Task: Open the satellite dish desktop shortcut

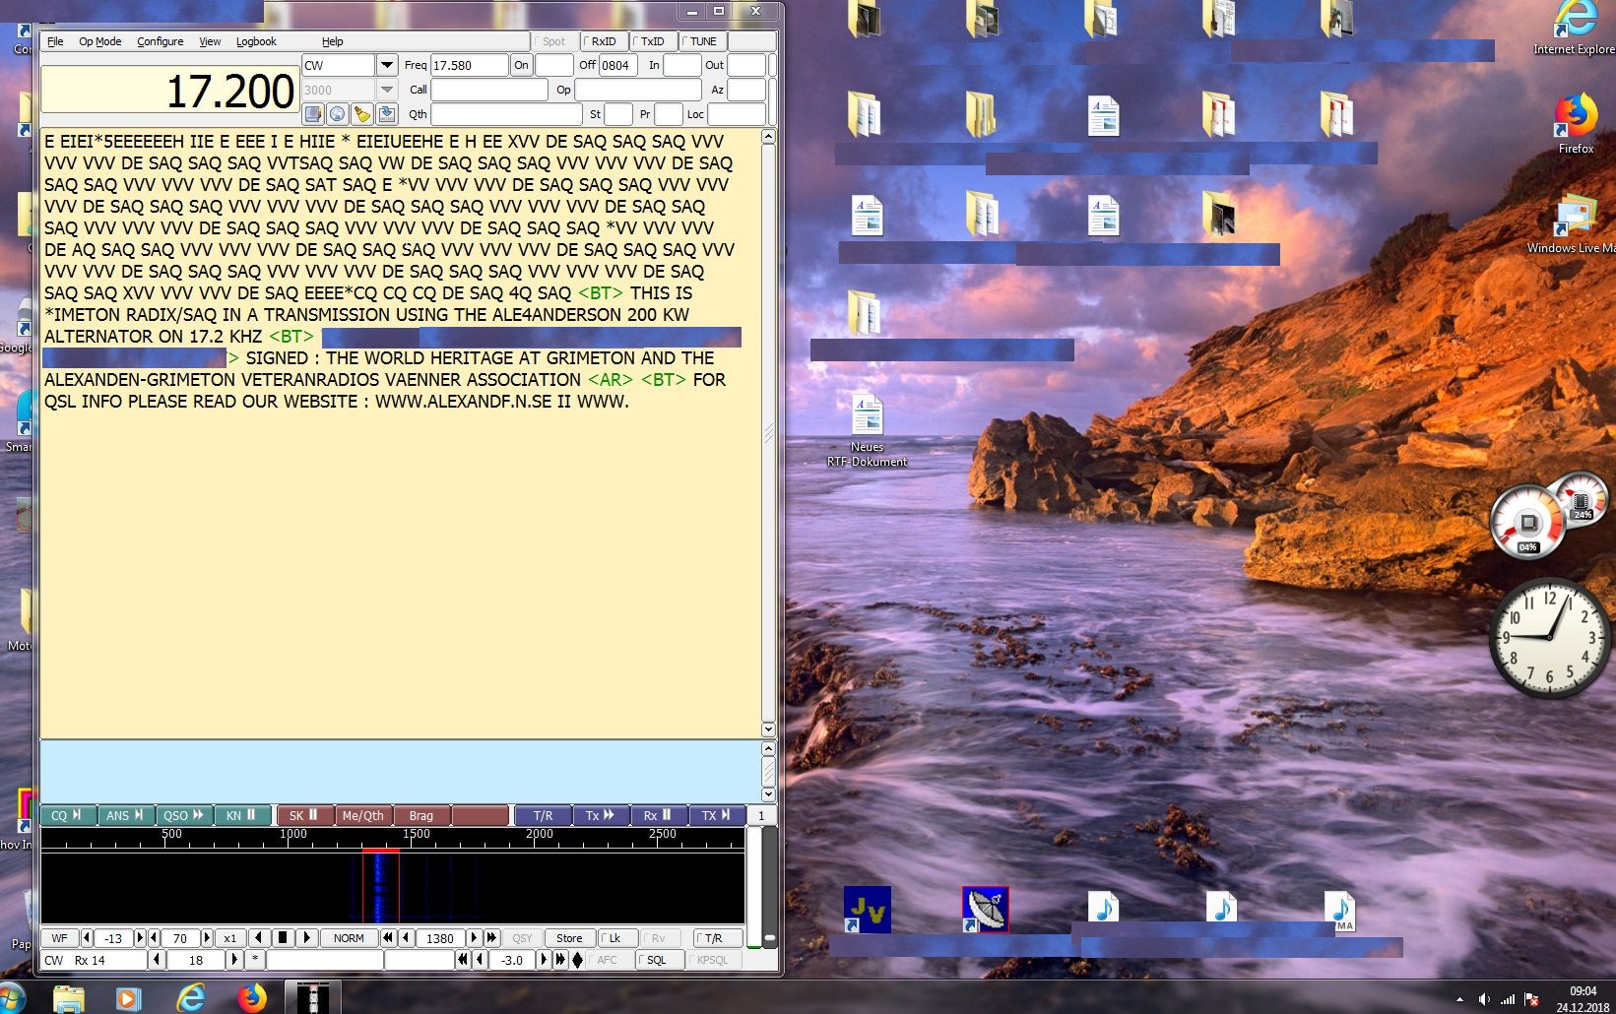Action: click(x=985, y=909)
